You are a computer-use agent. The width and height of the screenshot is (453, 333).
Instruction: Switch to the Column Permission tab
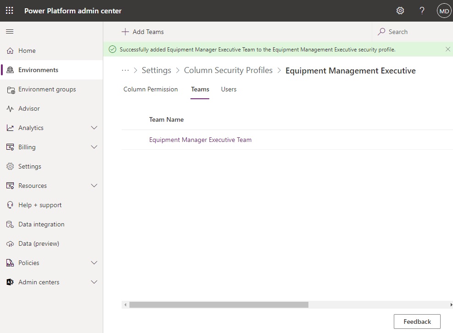pyautogui.click(x=151, y=89)
